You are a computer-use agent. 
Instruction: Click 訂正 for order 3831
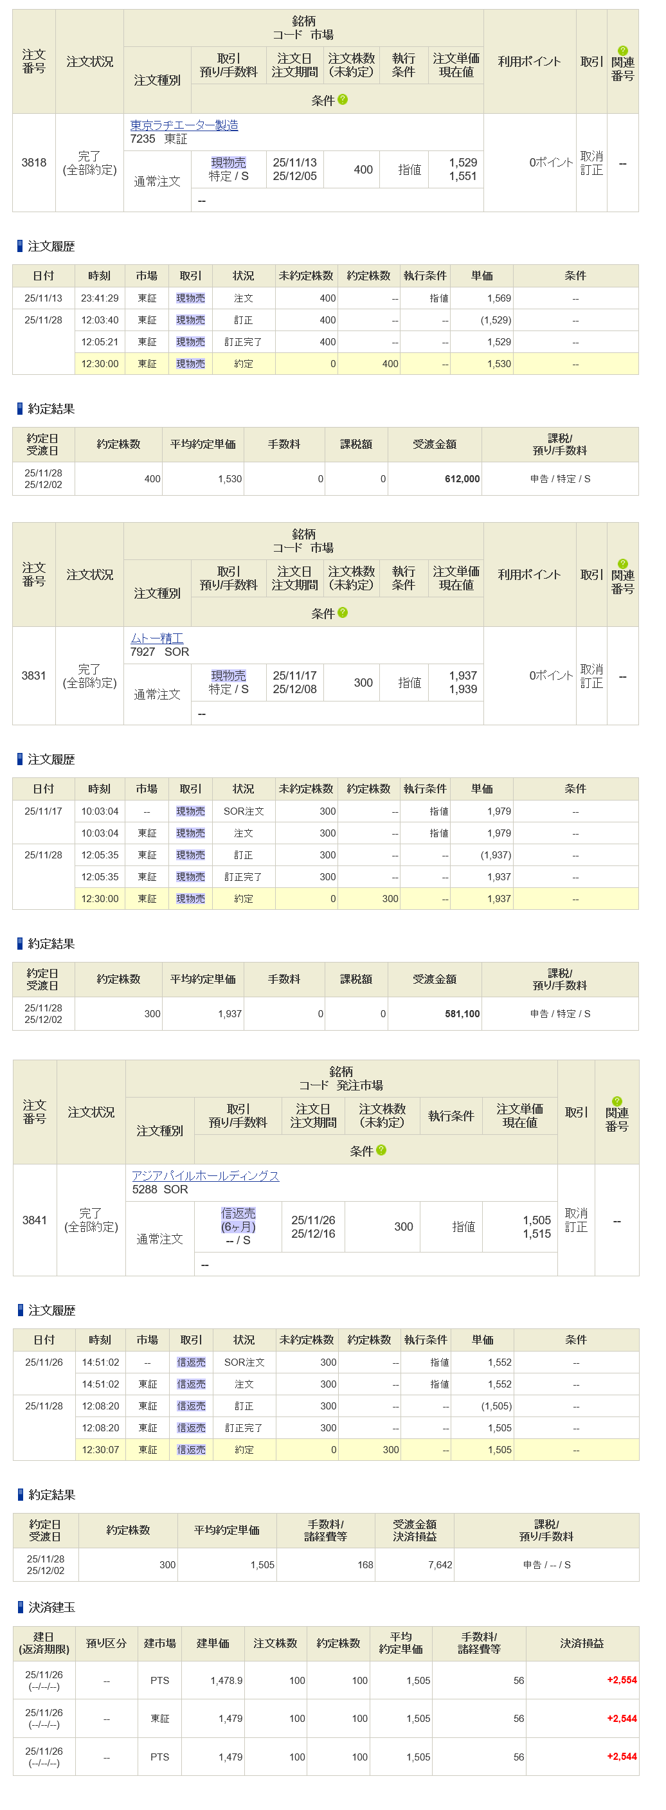click(591, 683)
